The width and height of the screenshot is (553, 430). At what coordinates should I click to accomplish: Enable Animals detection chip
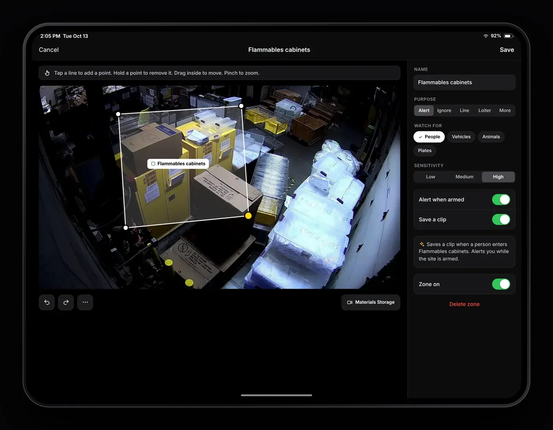point(491,137)
